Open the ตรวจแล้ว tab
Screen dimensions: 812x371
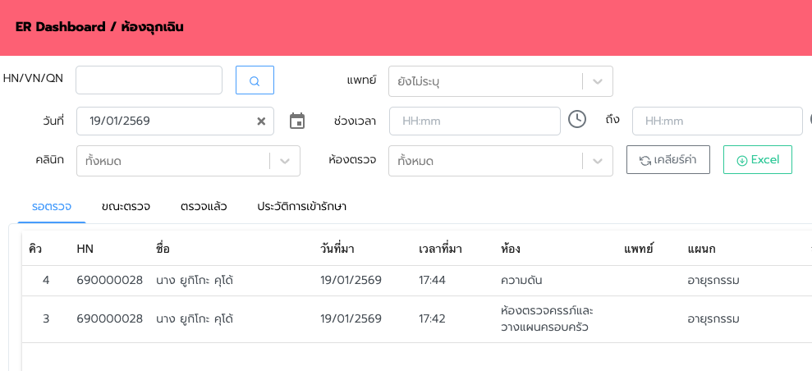[x=204, y=206]
